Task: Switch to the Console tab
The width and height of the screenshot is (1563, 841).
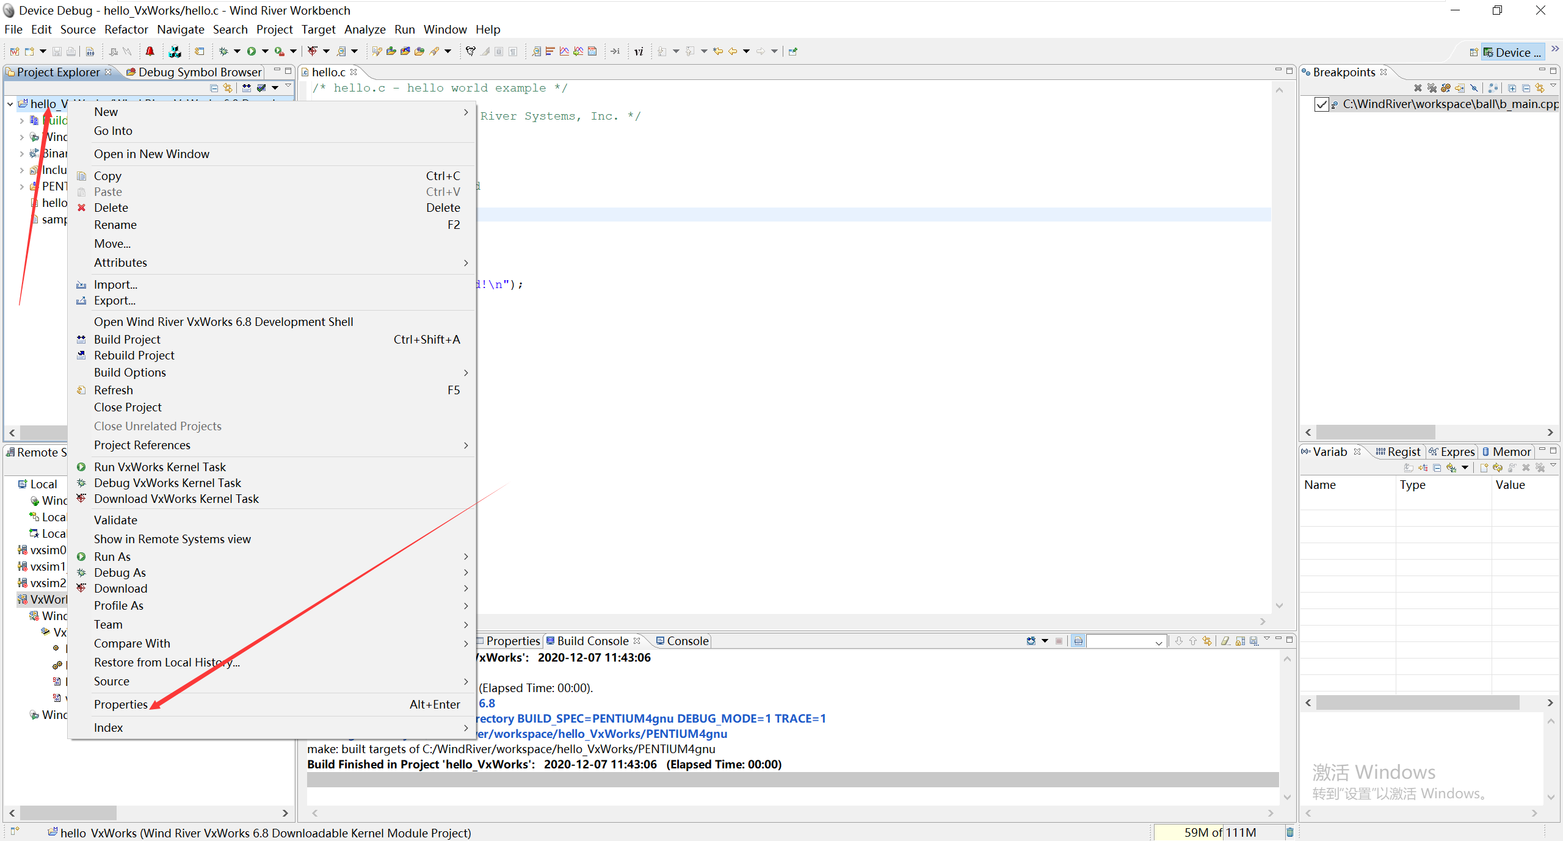Action: (687, 641)
